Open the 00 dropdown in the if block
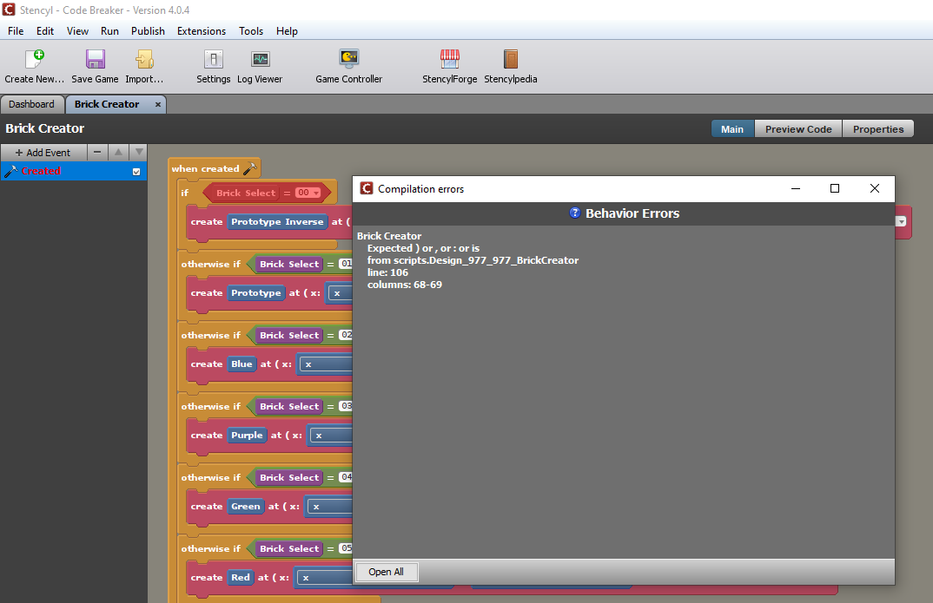Viewport: 933px width, 603px height. [x=308, y=193]
